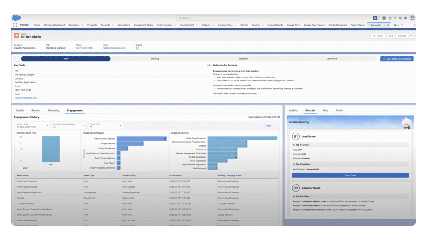Click Mark Status as Complete

coord(397,59)
